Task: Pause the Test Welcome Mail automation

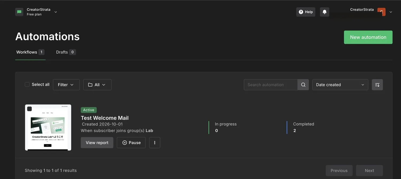Action: (131, 142)
